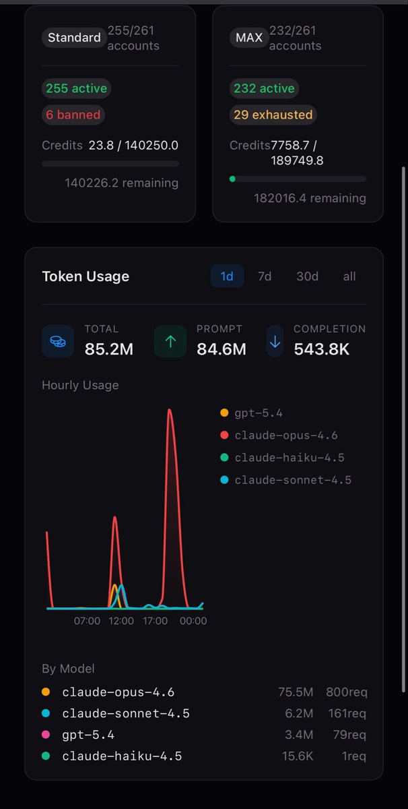Toggle claude-sonnet-4.5 in chart legend

286,480
